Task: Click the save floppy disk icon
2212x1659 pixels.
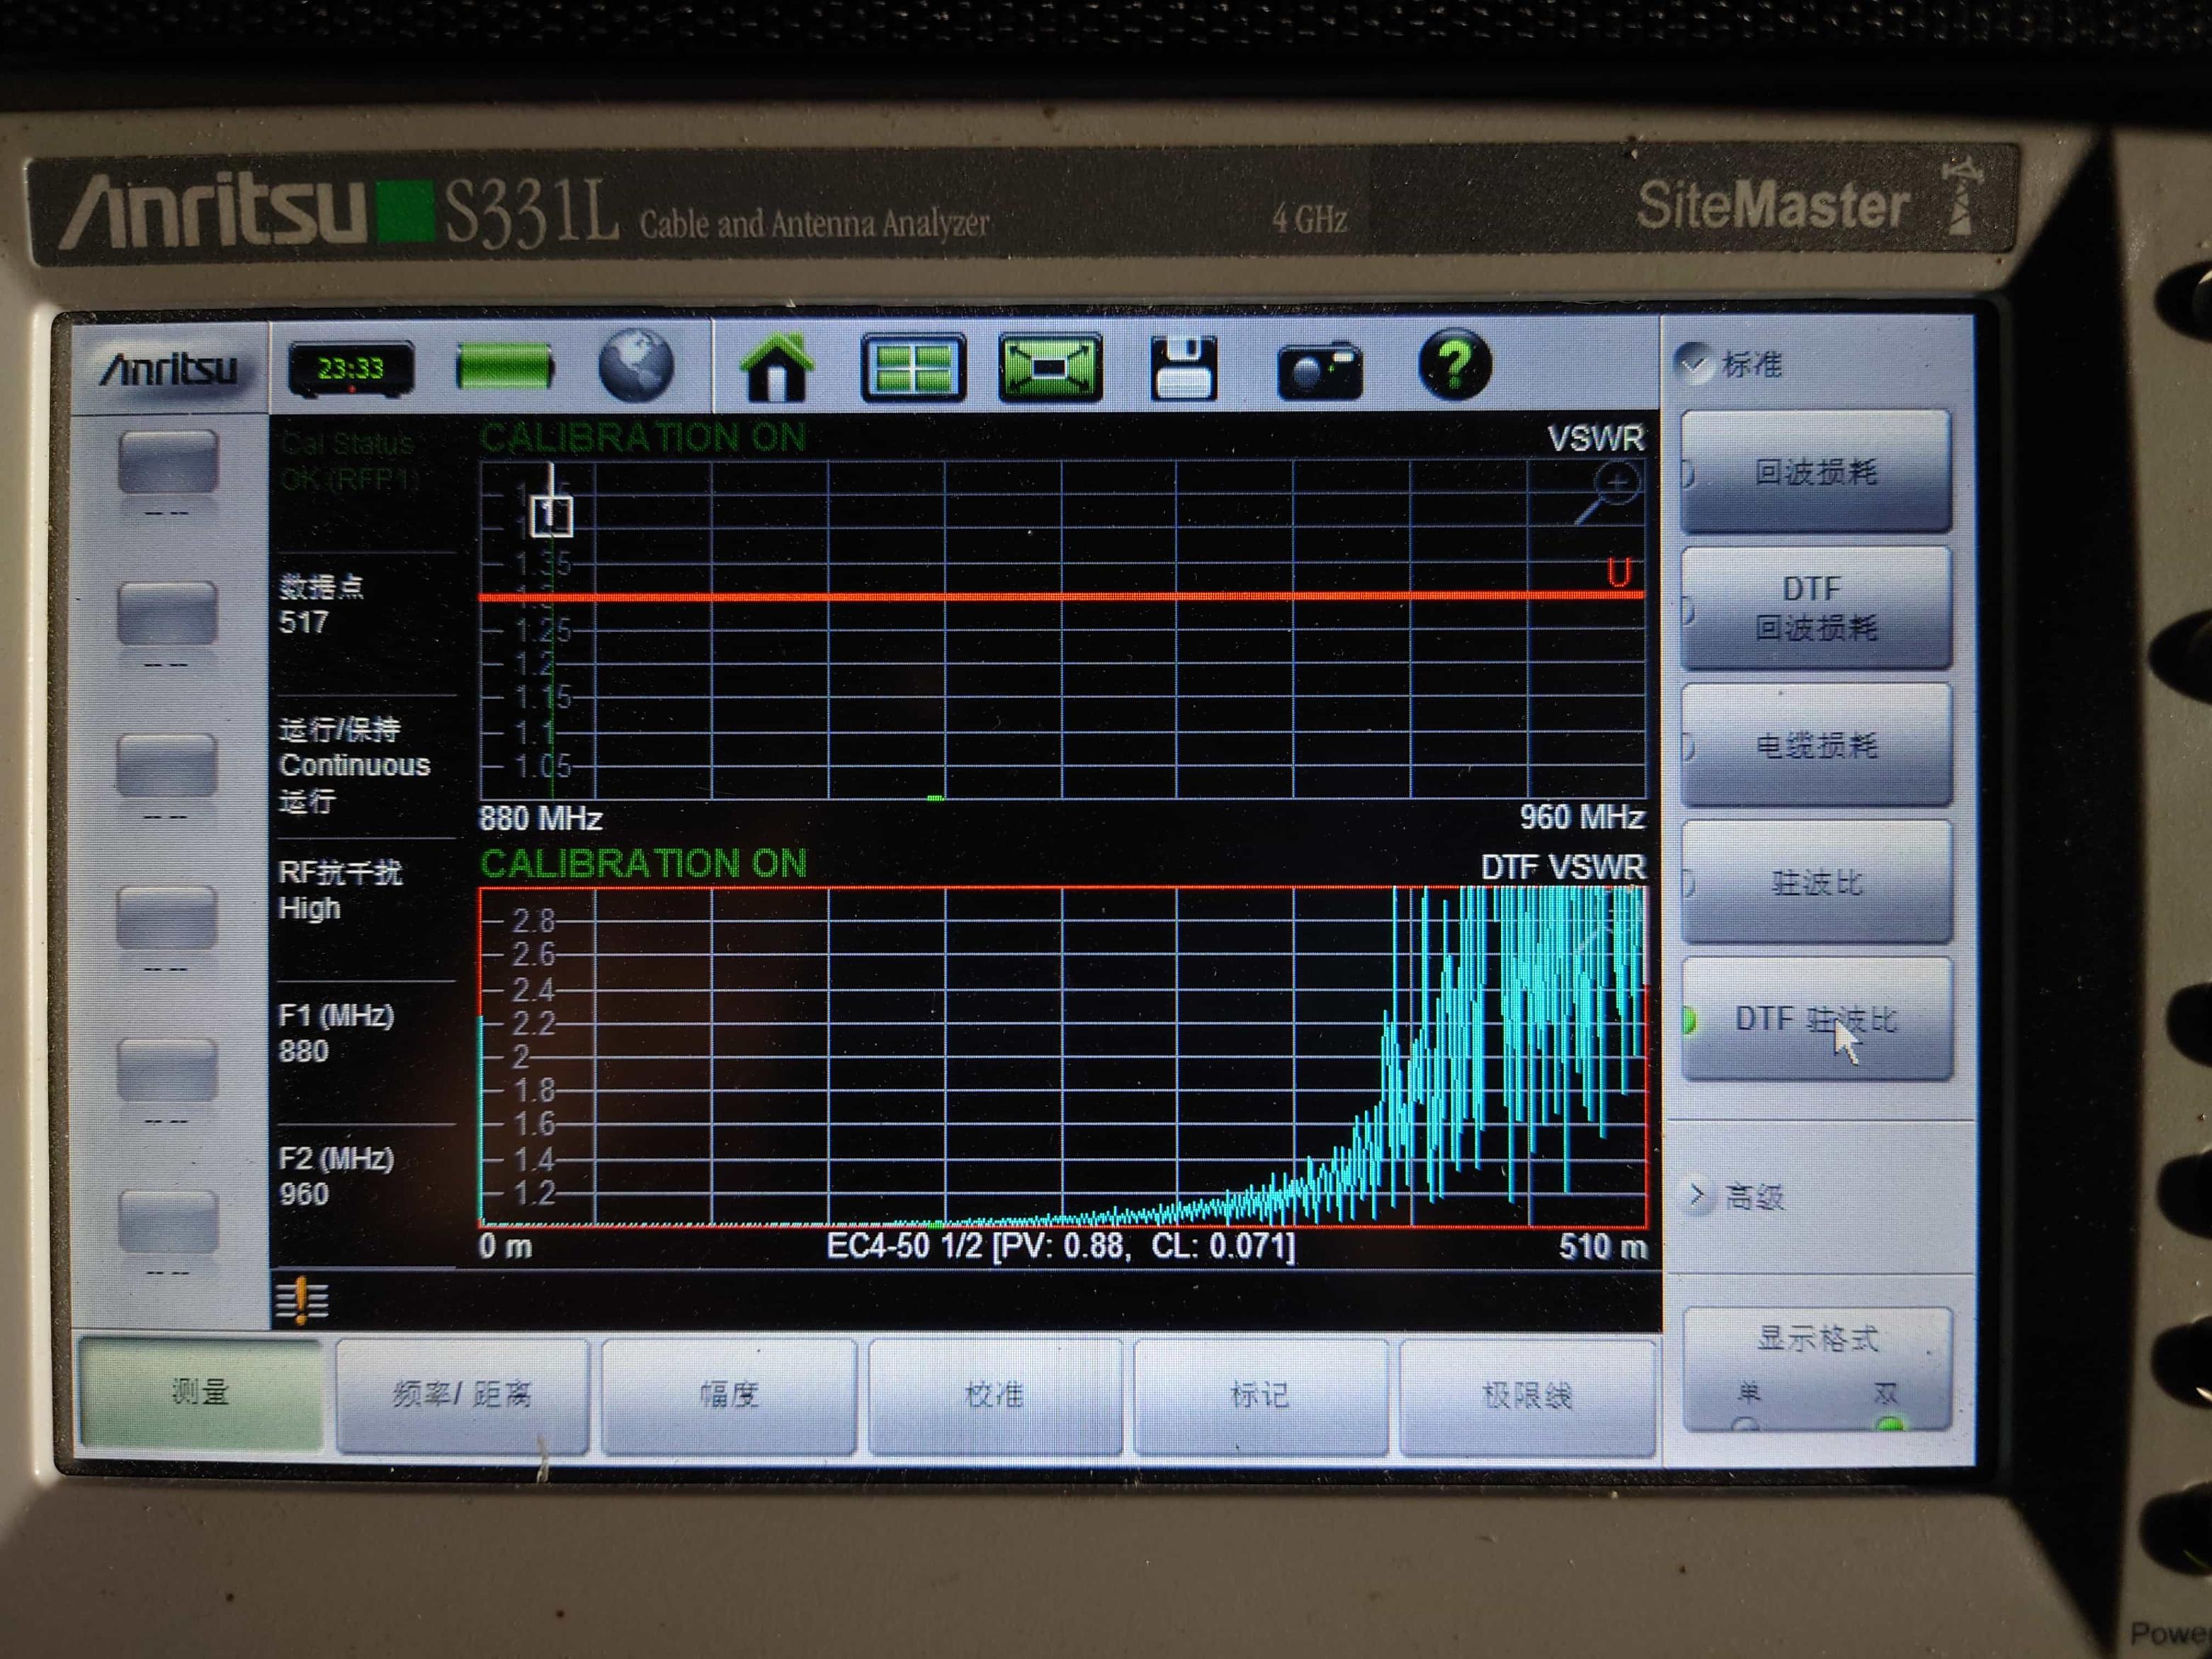Action: click(1183, 369)
